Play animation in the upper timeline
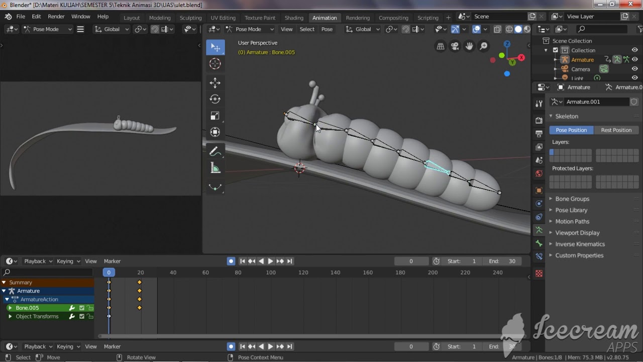 point(271,261)
